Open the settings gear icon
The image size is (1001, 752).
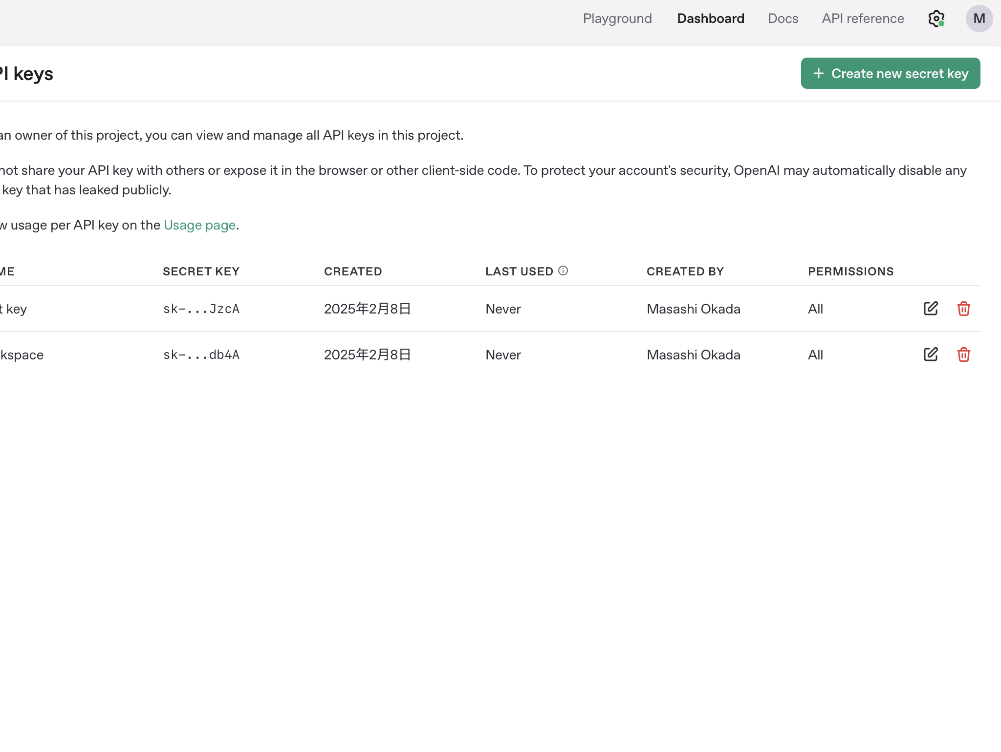936,19
